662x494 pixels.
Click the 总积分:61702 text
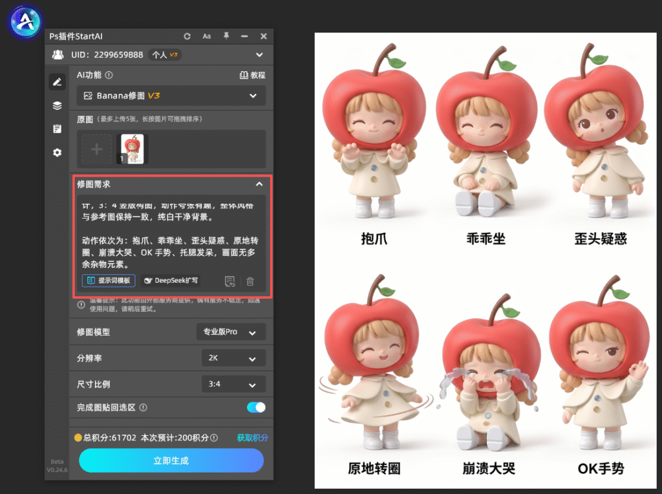110,438
